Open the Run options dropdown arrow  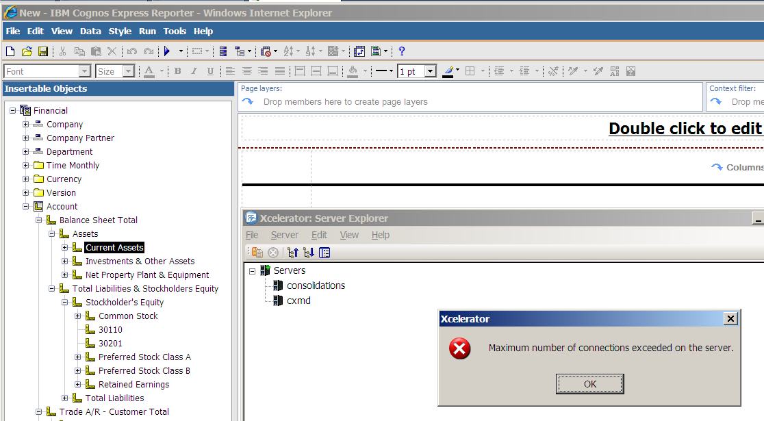click(x=181, y=51)
